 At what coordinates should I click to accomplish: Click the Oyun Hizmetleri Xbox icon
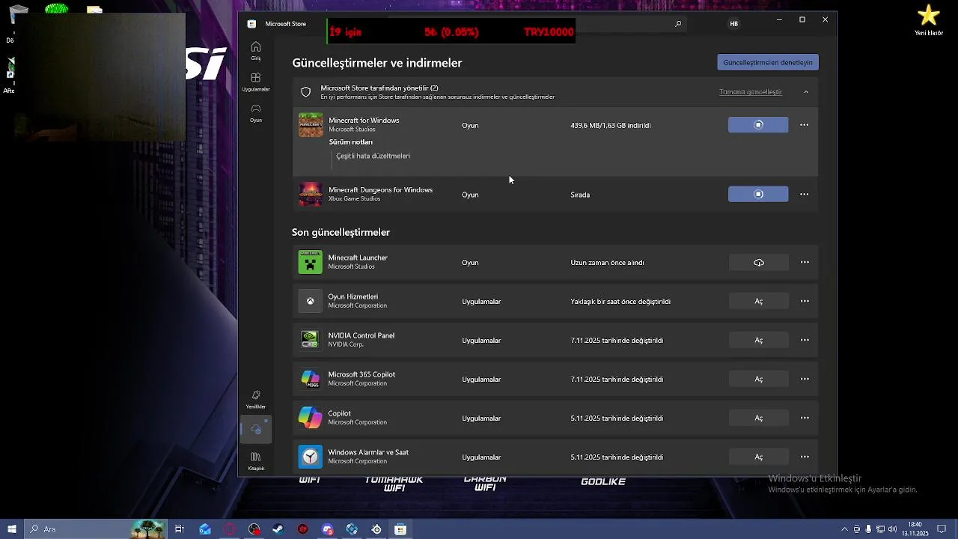[x=311, y=302]
